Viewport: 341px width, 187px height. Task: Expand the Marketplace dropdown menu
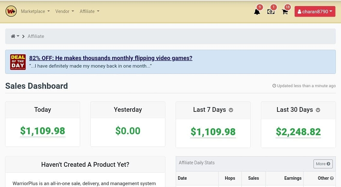[35, 11]
